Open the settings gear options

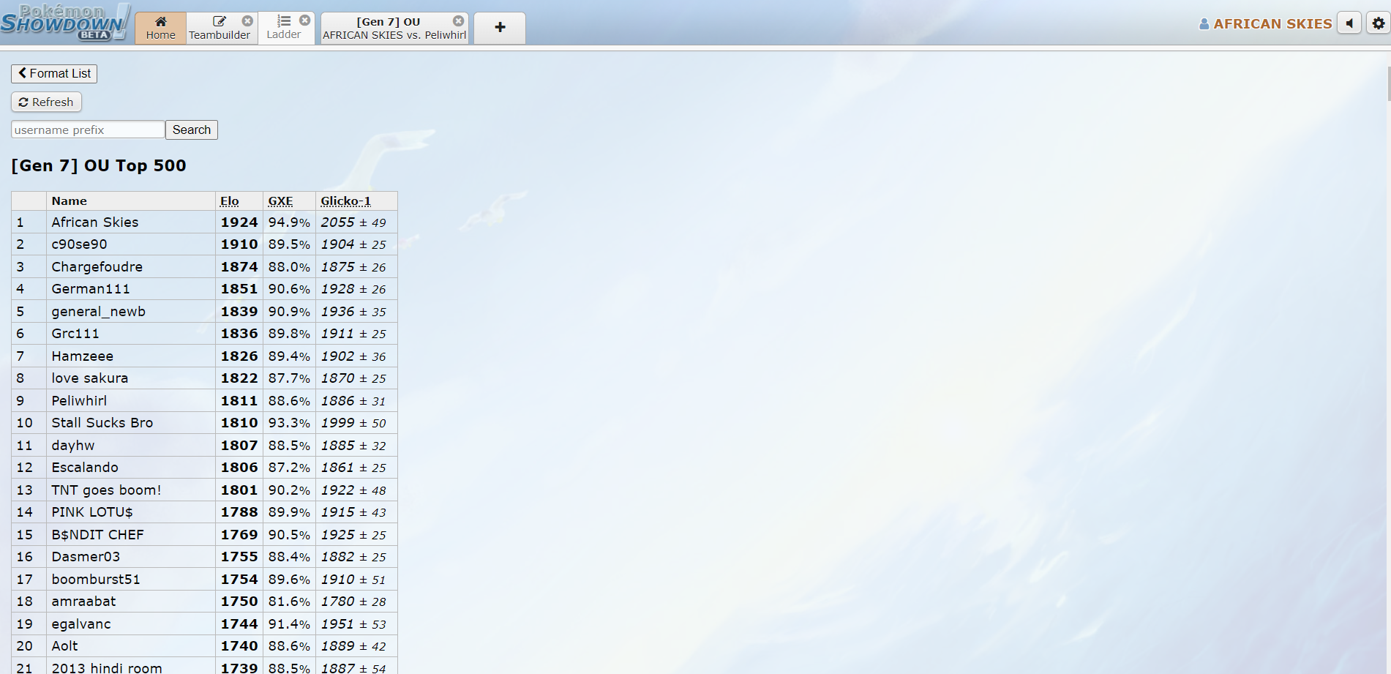coord(1379,23)
